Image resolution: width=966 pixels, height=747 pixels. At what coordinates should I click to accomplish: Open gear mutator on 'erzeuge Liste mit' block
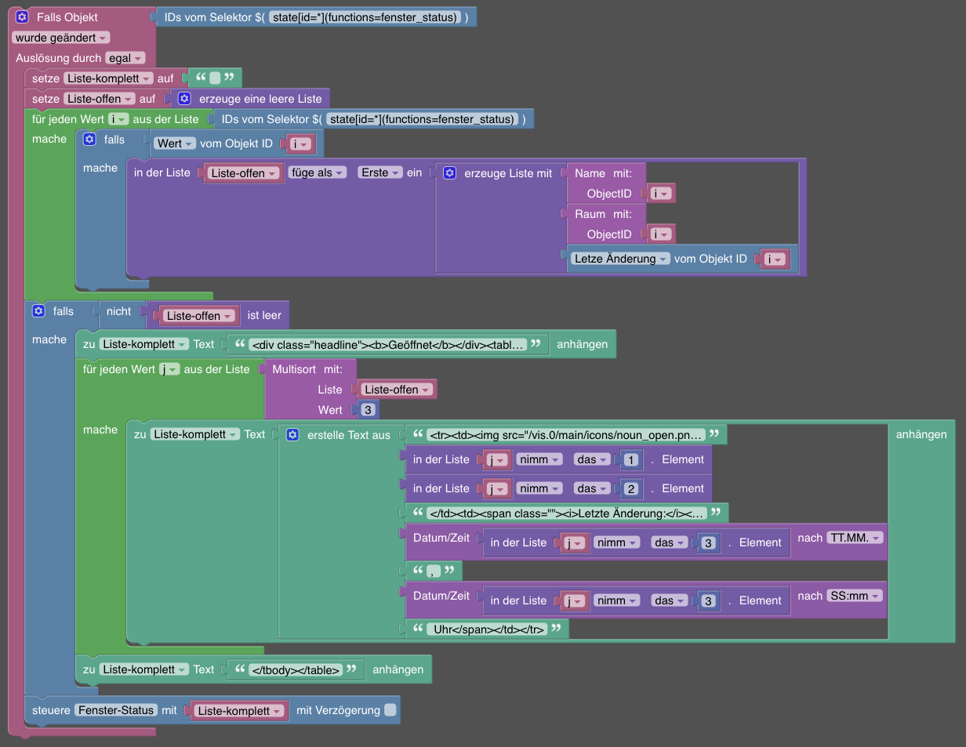click(449, 172)
